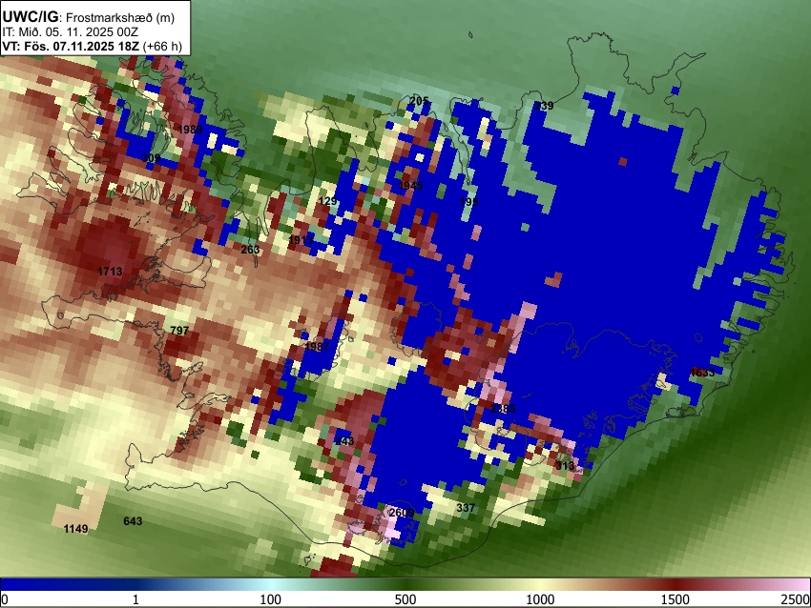Image resolution: width=811 pixels, height=608 pixels.
Task: Click the map value 2609
Action: [x=402, y=513]
